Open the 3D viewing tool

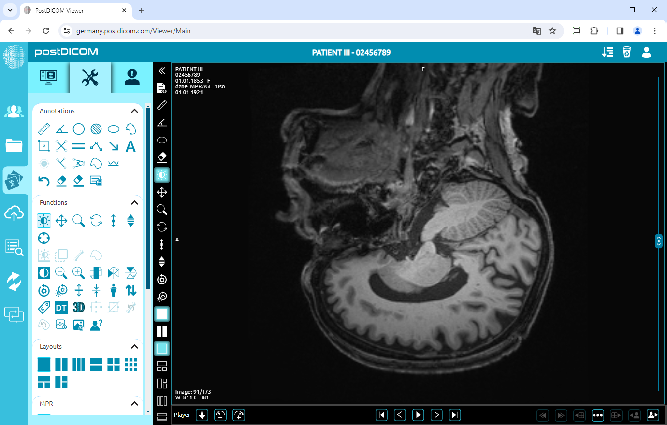(x=79, y=307)
